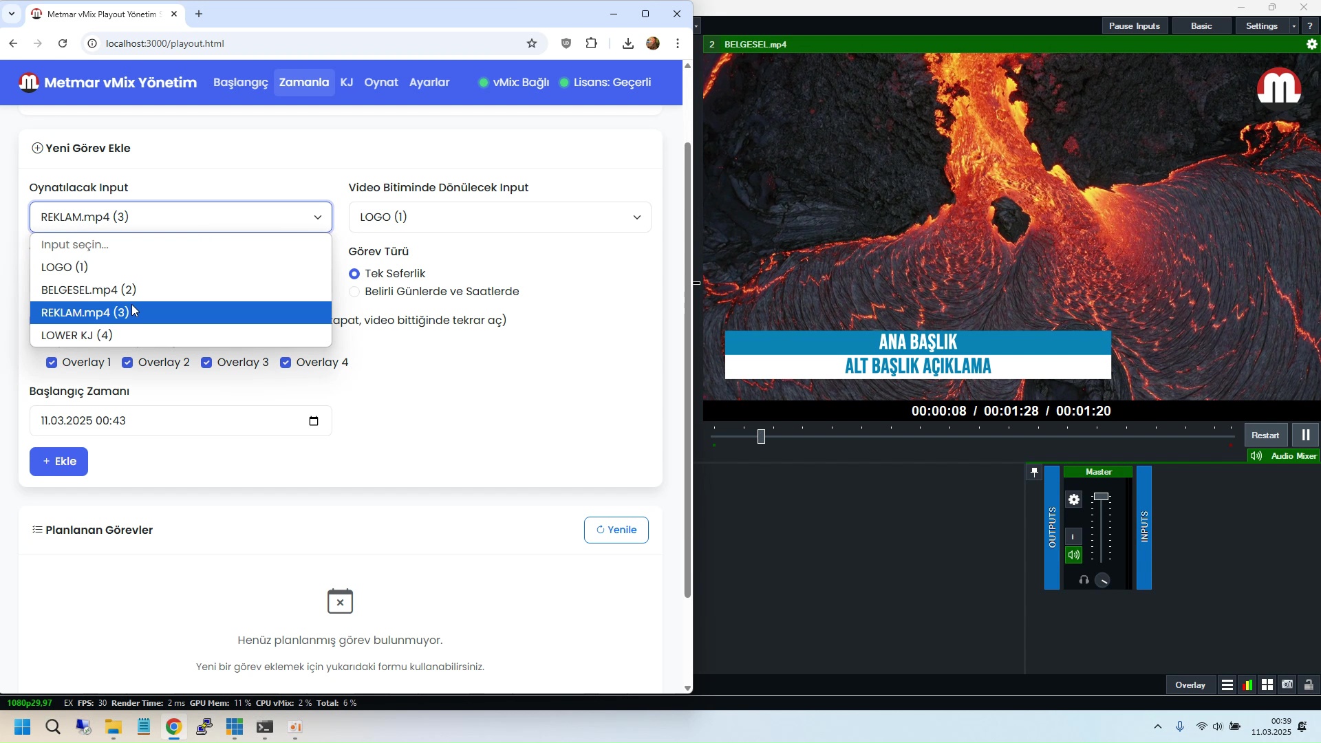1321x743 pixels.
Task: Open the Zamanla nav tab
Action: 304,83
